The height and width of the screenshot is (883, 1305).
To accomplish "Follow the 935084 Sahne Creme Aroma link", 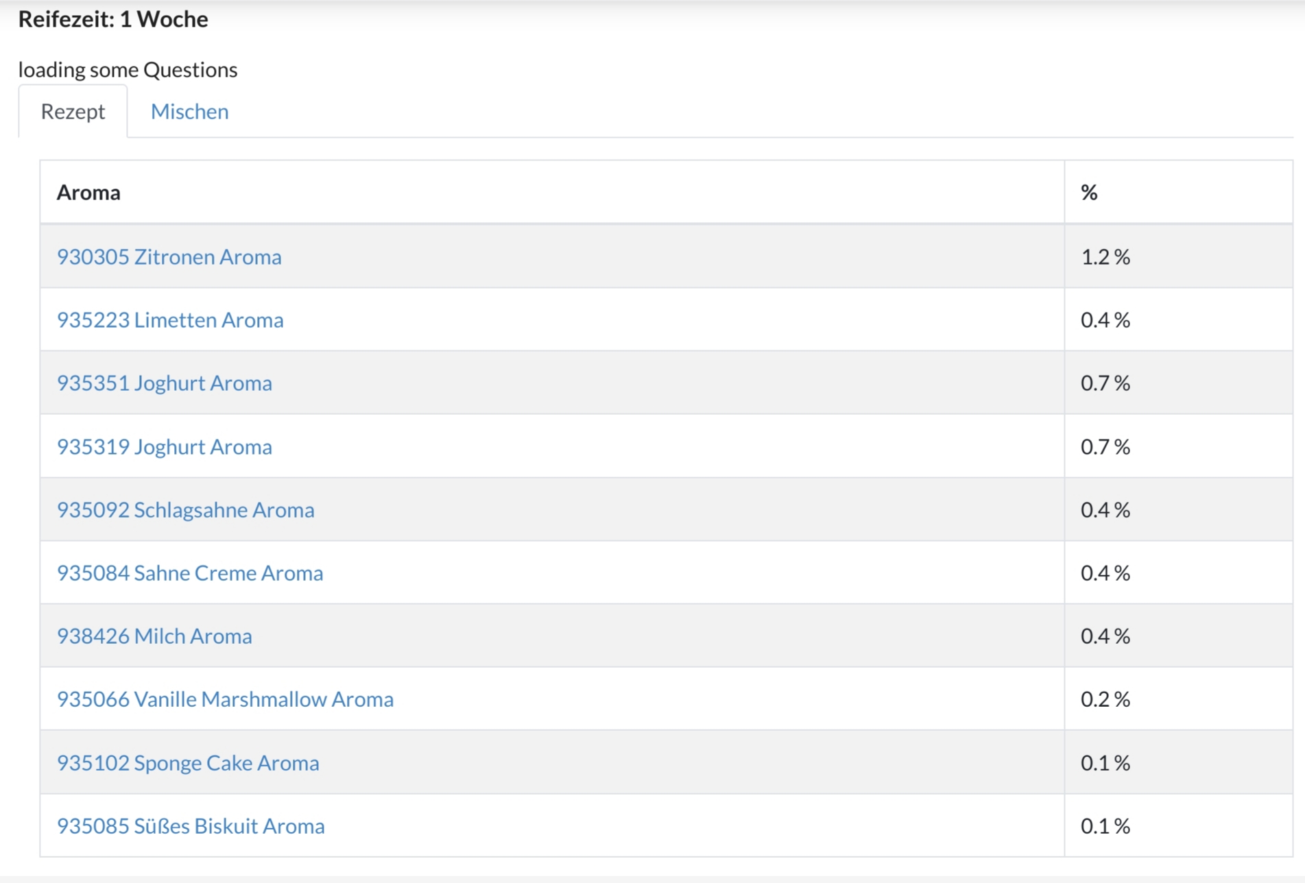I will point(189,572).
